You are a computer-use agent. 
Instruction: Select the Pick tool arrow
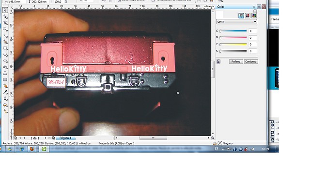5,10
